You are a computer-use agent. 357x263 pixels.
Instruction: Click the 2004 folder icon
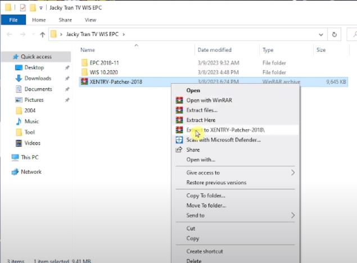pyautogui.click(x=19, y=111)
